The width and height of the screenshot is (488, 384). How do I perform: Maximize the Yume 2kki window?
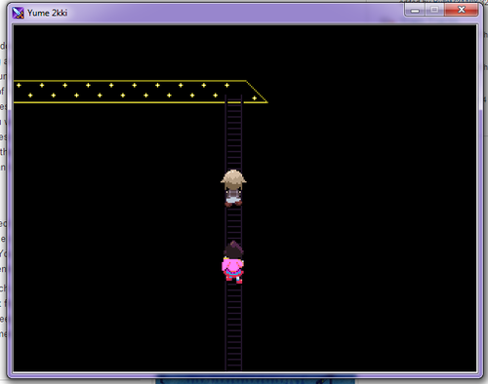click(434, 10)
